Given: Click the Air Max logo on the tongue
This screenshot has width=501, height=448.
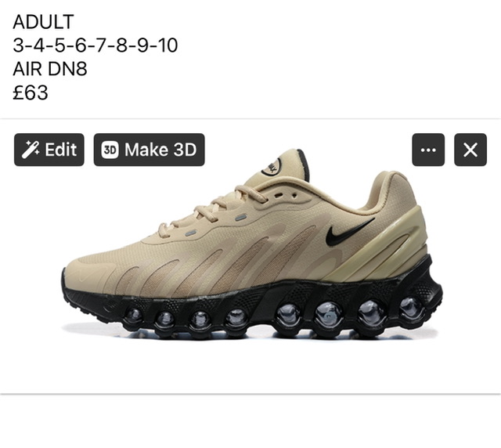Looking at the screenshot, I should tap(272, 167).
